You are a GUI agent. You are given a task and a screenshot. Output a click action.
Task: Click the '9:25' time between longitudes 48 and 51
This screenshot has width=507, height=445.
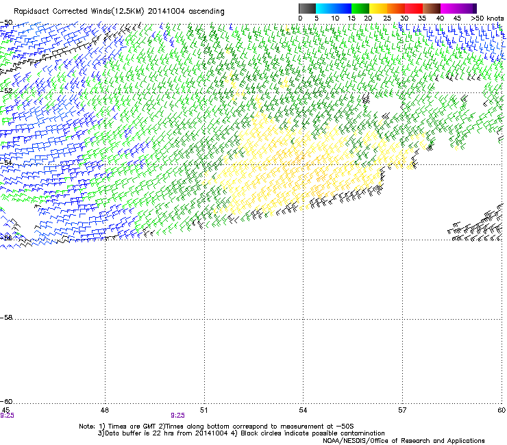point(178,416)
